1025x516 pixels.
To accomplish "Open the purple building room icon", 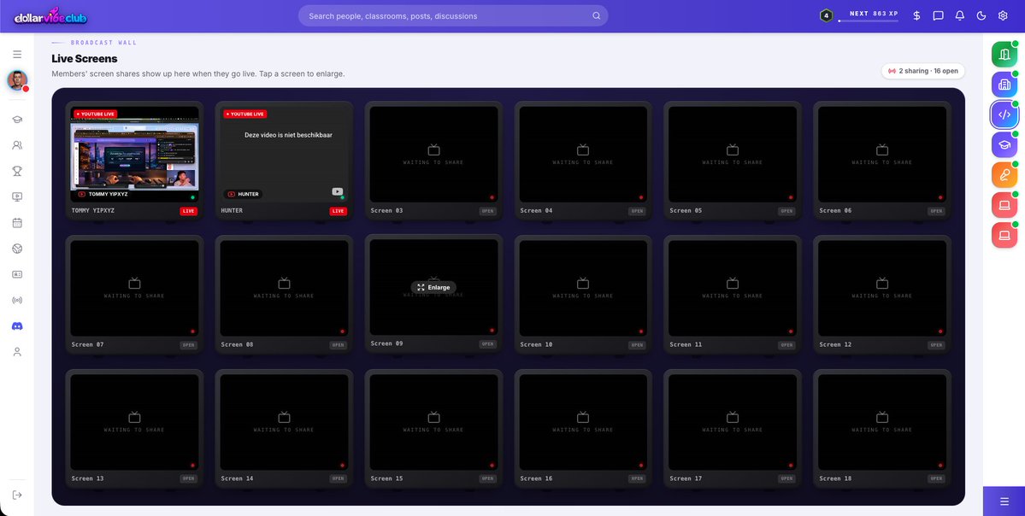I will (x=1004, y=85).
